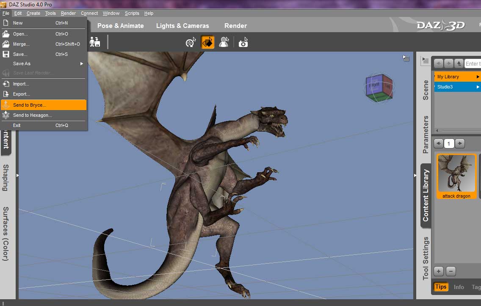481x306 pixels.
Task: Select My Library in the tree
Action: click(x=457, y=77)
